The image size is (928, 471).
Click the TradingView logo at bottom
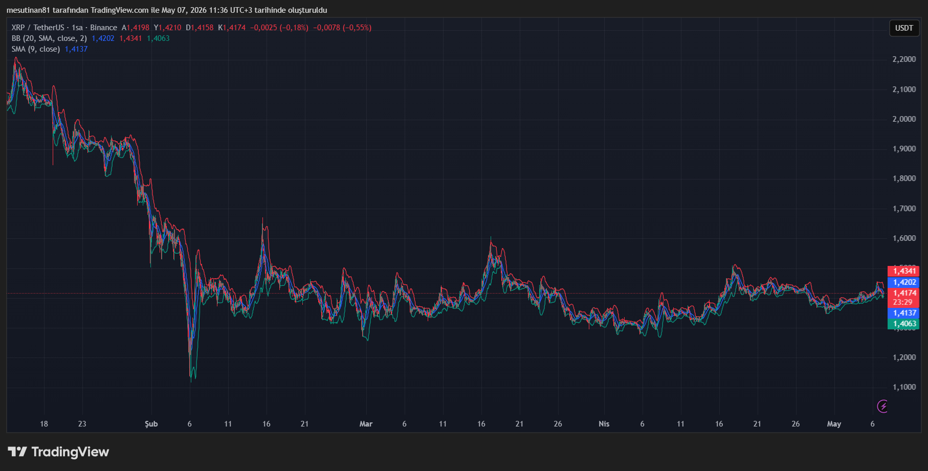(x=58, y=452)
